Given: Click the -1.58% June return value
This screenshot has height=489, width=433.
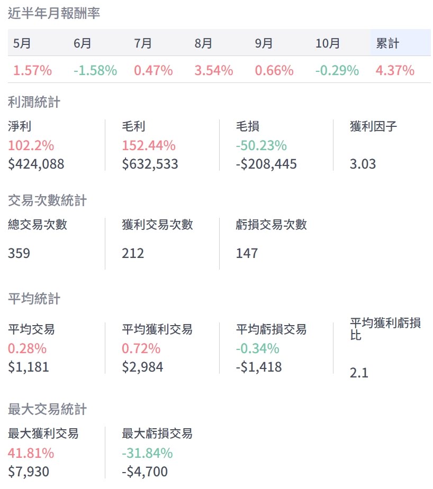Looking at the screenshot, I should [95, 70].
